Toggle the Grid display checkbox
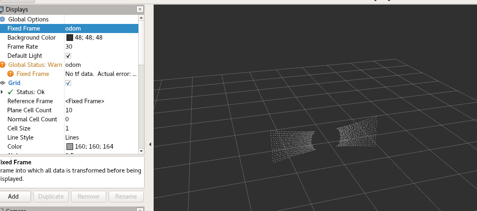The height and width of the screenshot is (211, 477). 68,83
